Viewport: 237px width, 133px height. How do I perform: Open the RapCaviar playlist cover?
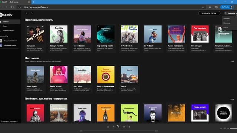click(x=35, y=34)
